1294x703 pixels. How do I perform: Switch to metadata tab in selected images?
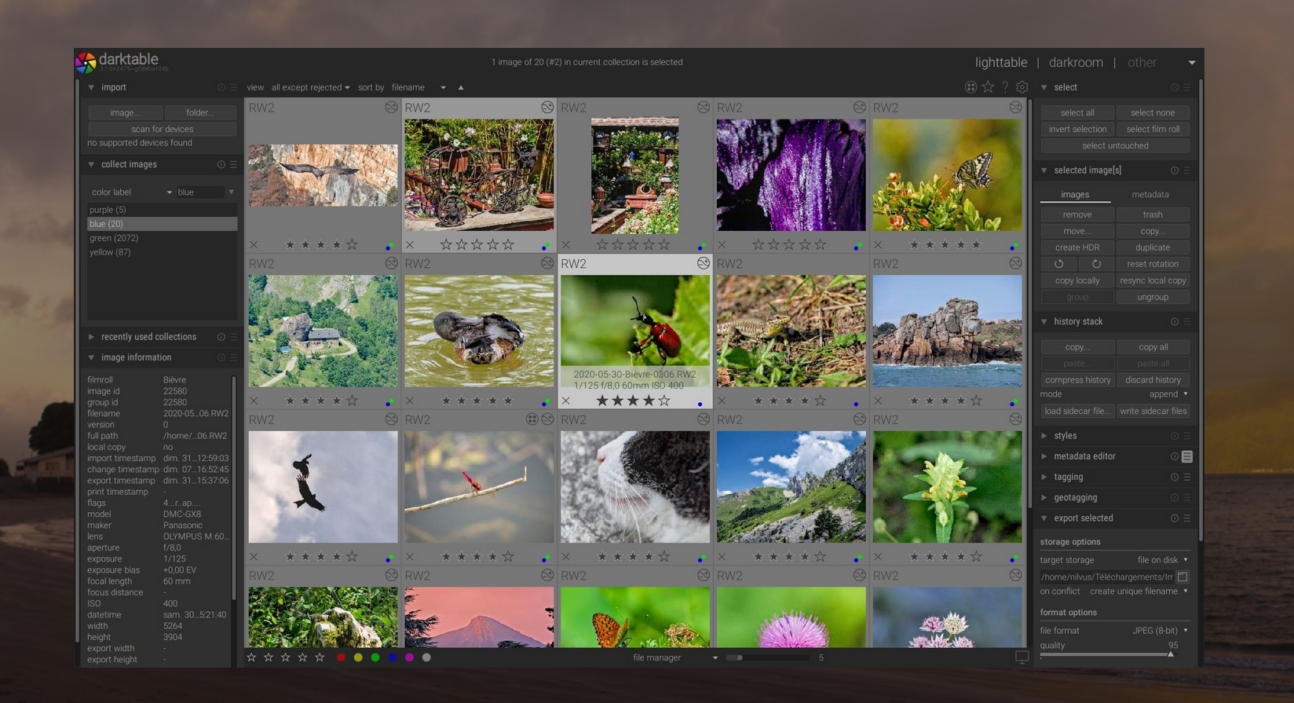pyautogui.click(x=1150, y=195)
